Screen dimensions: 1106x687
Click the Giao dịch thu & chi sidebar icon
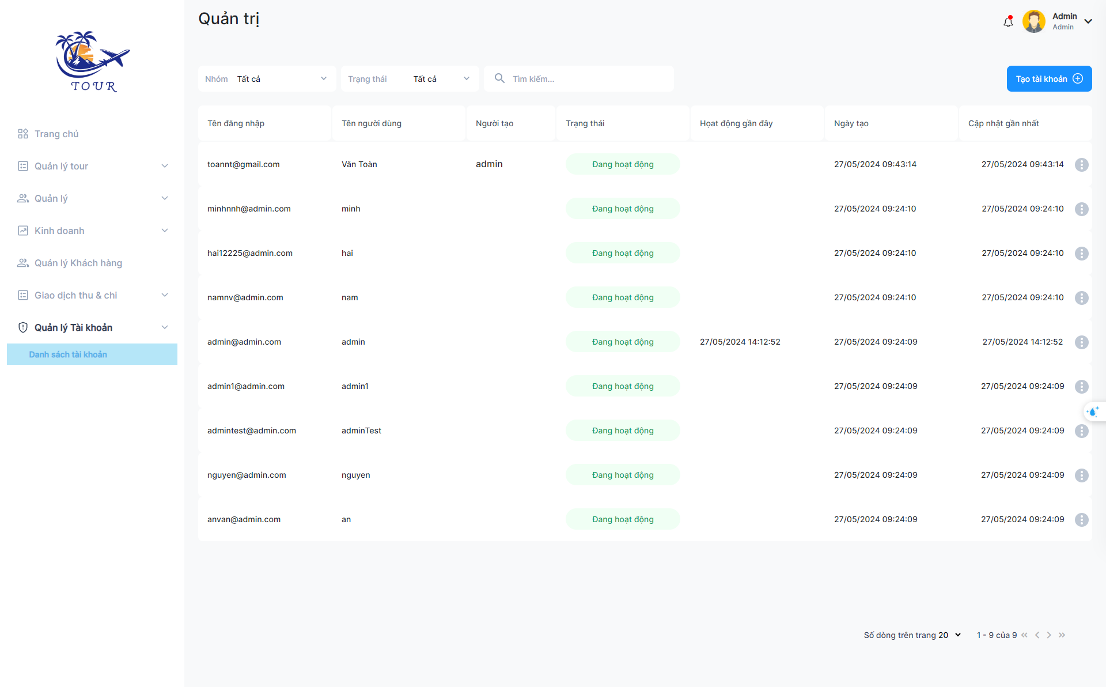pos(21,295)
